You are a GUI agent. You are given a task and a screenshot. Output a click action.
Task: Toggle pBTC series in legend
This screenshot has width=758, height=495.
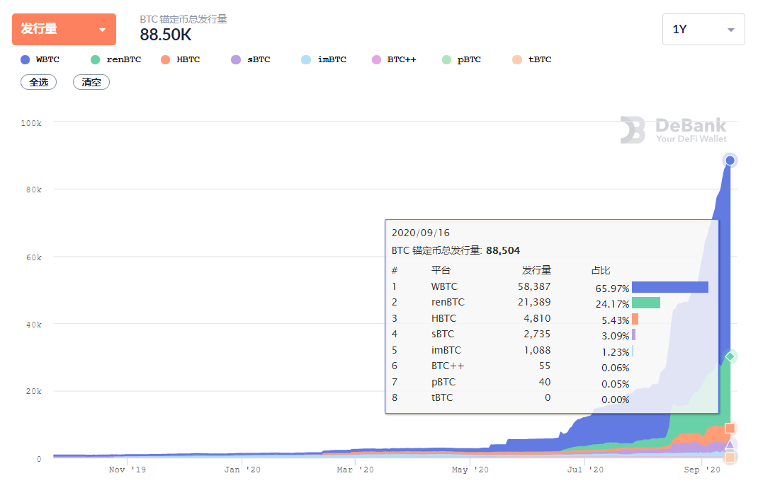[x=462, y=59]
